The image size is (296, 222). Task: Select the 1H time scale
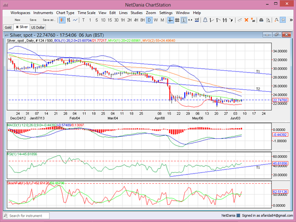pyautogui.click(x=122, y=20)
